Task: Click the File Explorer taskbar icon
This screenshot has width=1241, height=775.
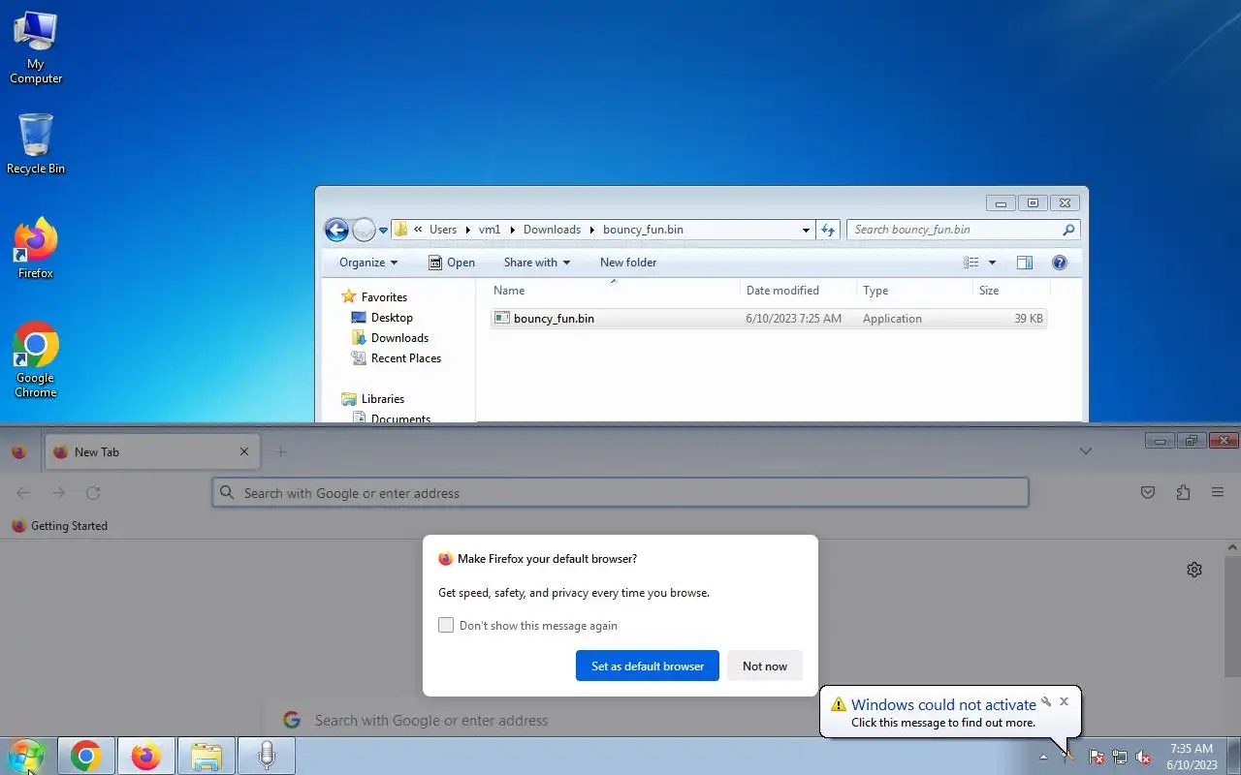Action: (x=207, y=756)
